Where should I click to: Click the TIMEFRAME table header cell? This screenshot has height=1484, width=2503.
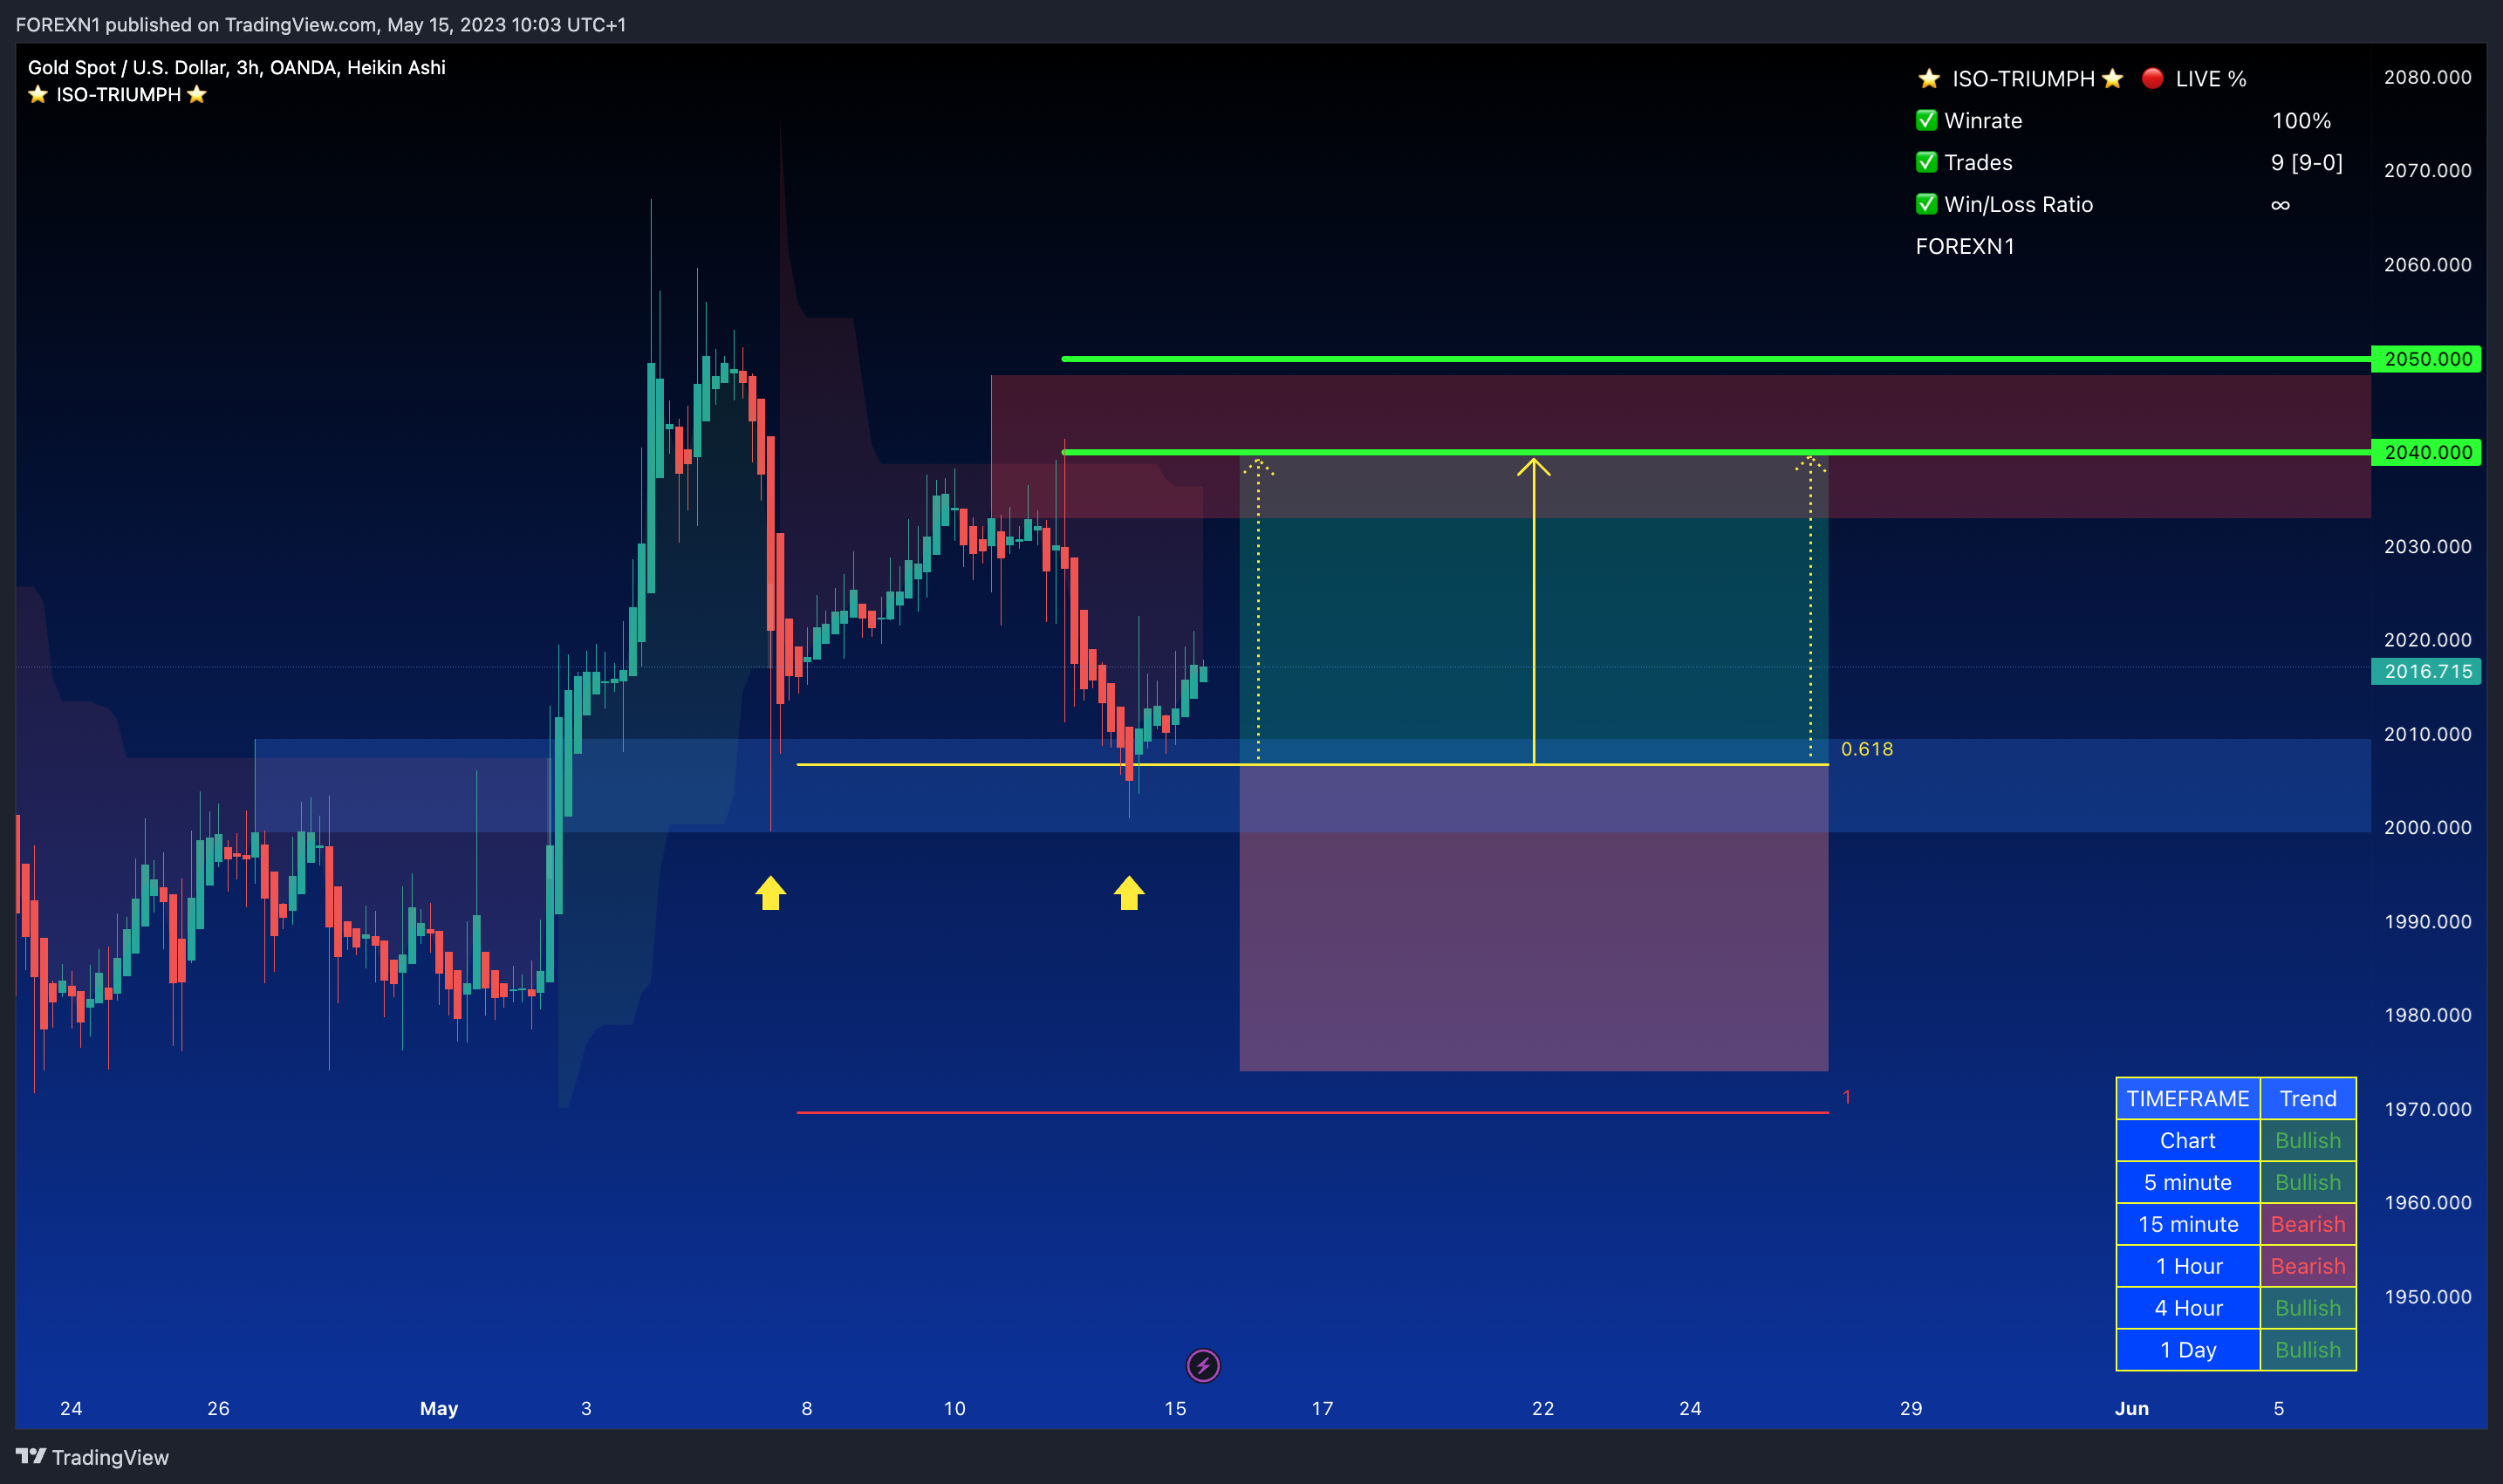(2188, 1098)
